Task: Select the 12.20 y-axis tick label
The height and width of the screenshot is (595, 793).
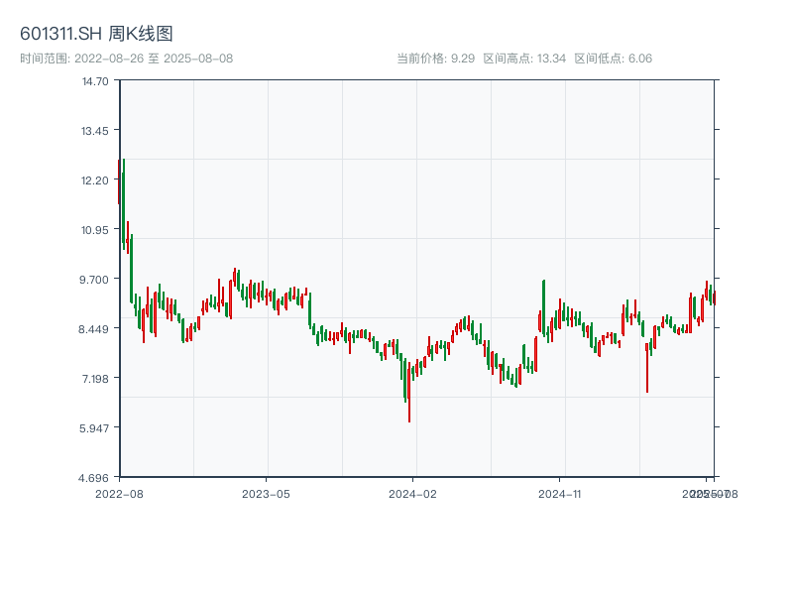Action: tap(95, 179)
